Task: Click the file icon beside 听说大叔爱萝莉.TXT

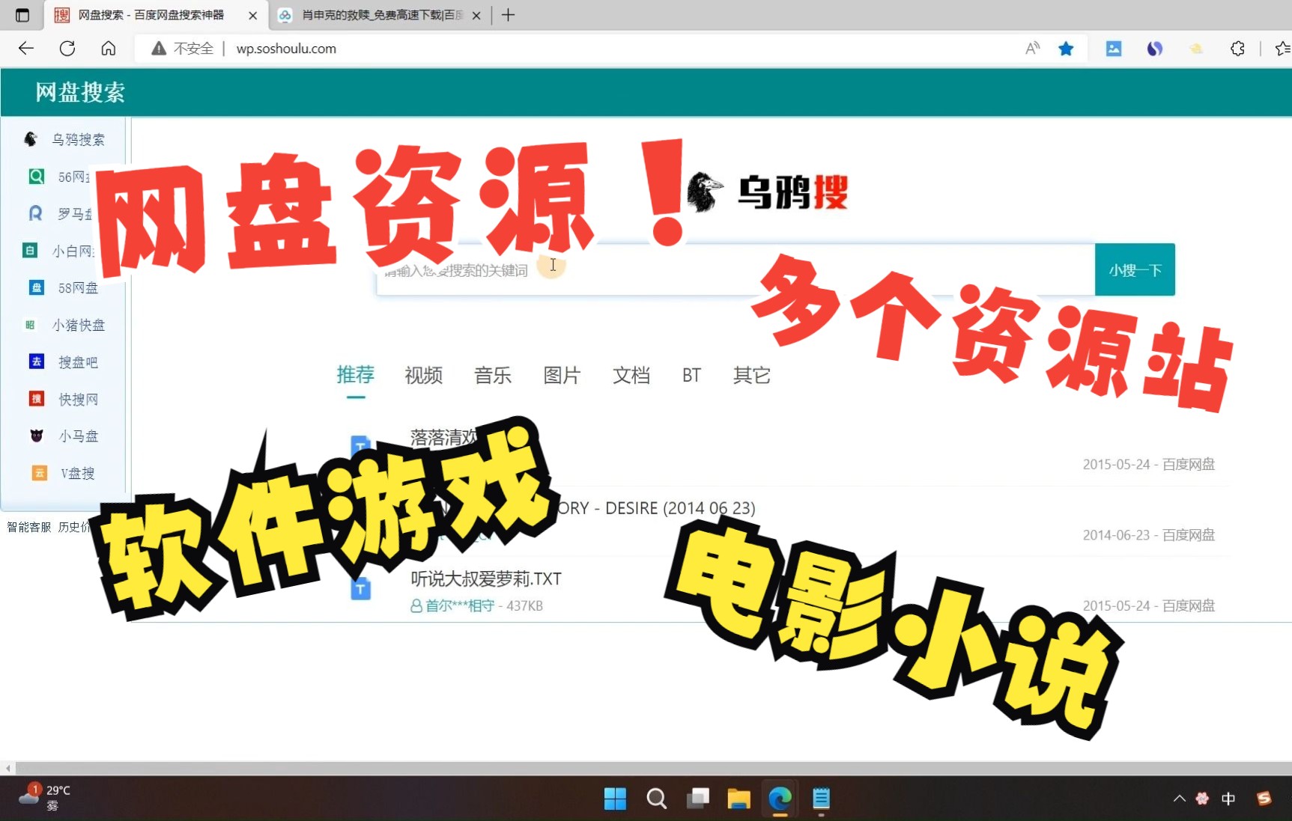Action: (360, 590)
